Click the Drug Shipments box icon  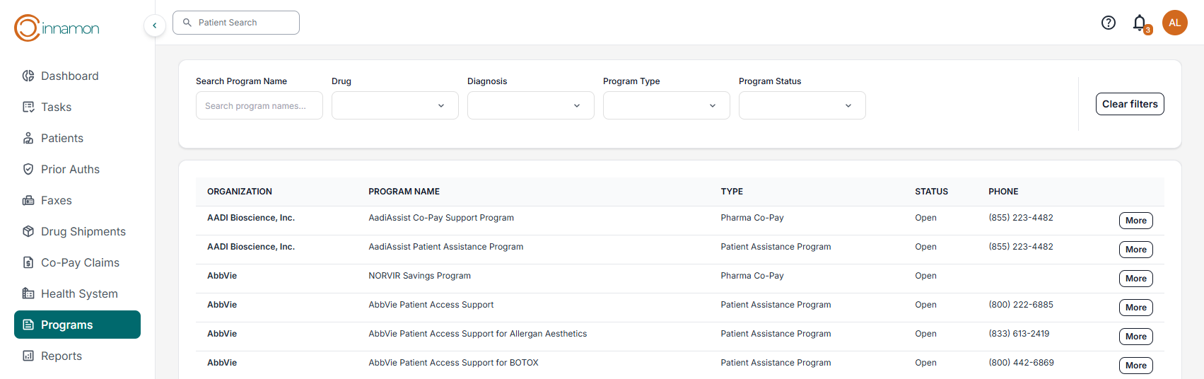click(x=28, y=231)
